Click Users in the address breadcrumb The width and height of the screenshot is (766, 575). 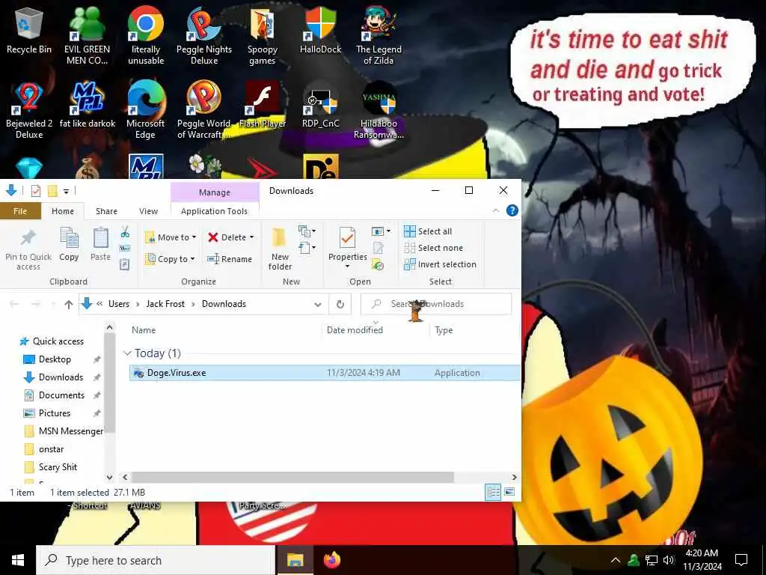click(x=119, y=304)
